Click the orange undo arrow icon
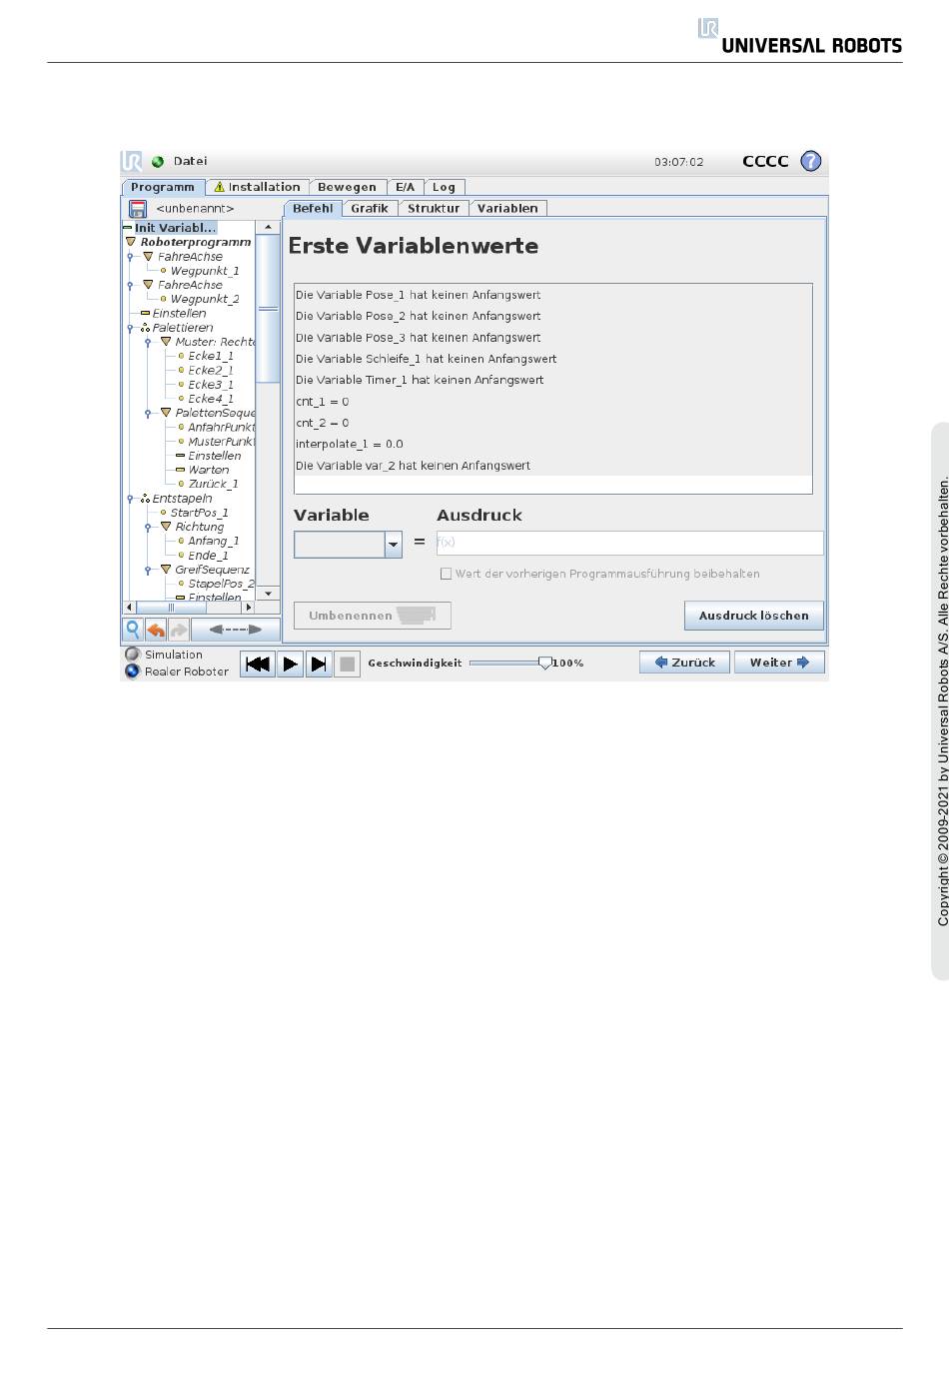Image resolution: width=949 pixels, height=1377 pixels. [156, 630]
